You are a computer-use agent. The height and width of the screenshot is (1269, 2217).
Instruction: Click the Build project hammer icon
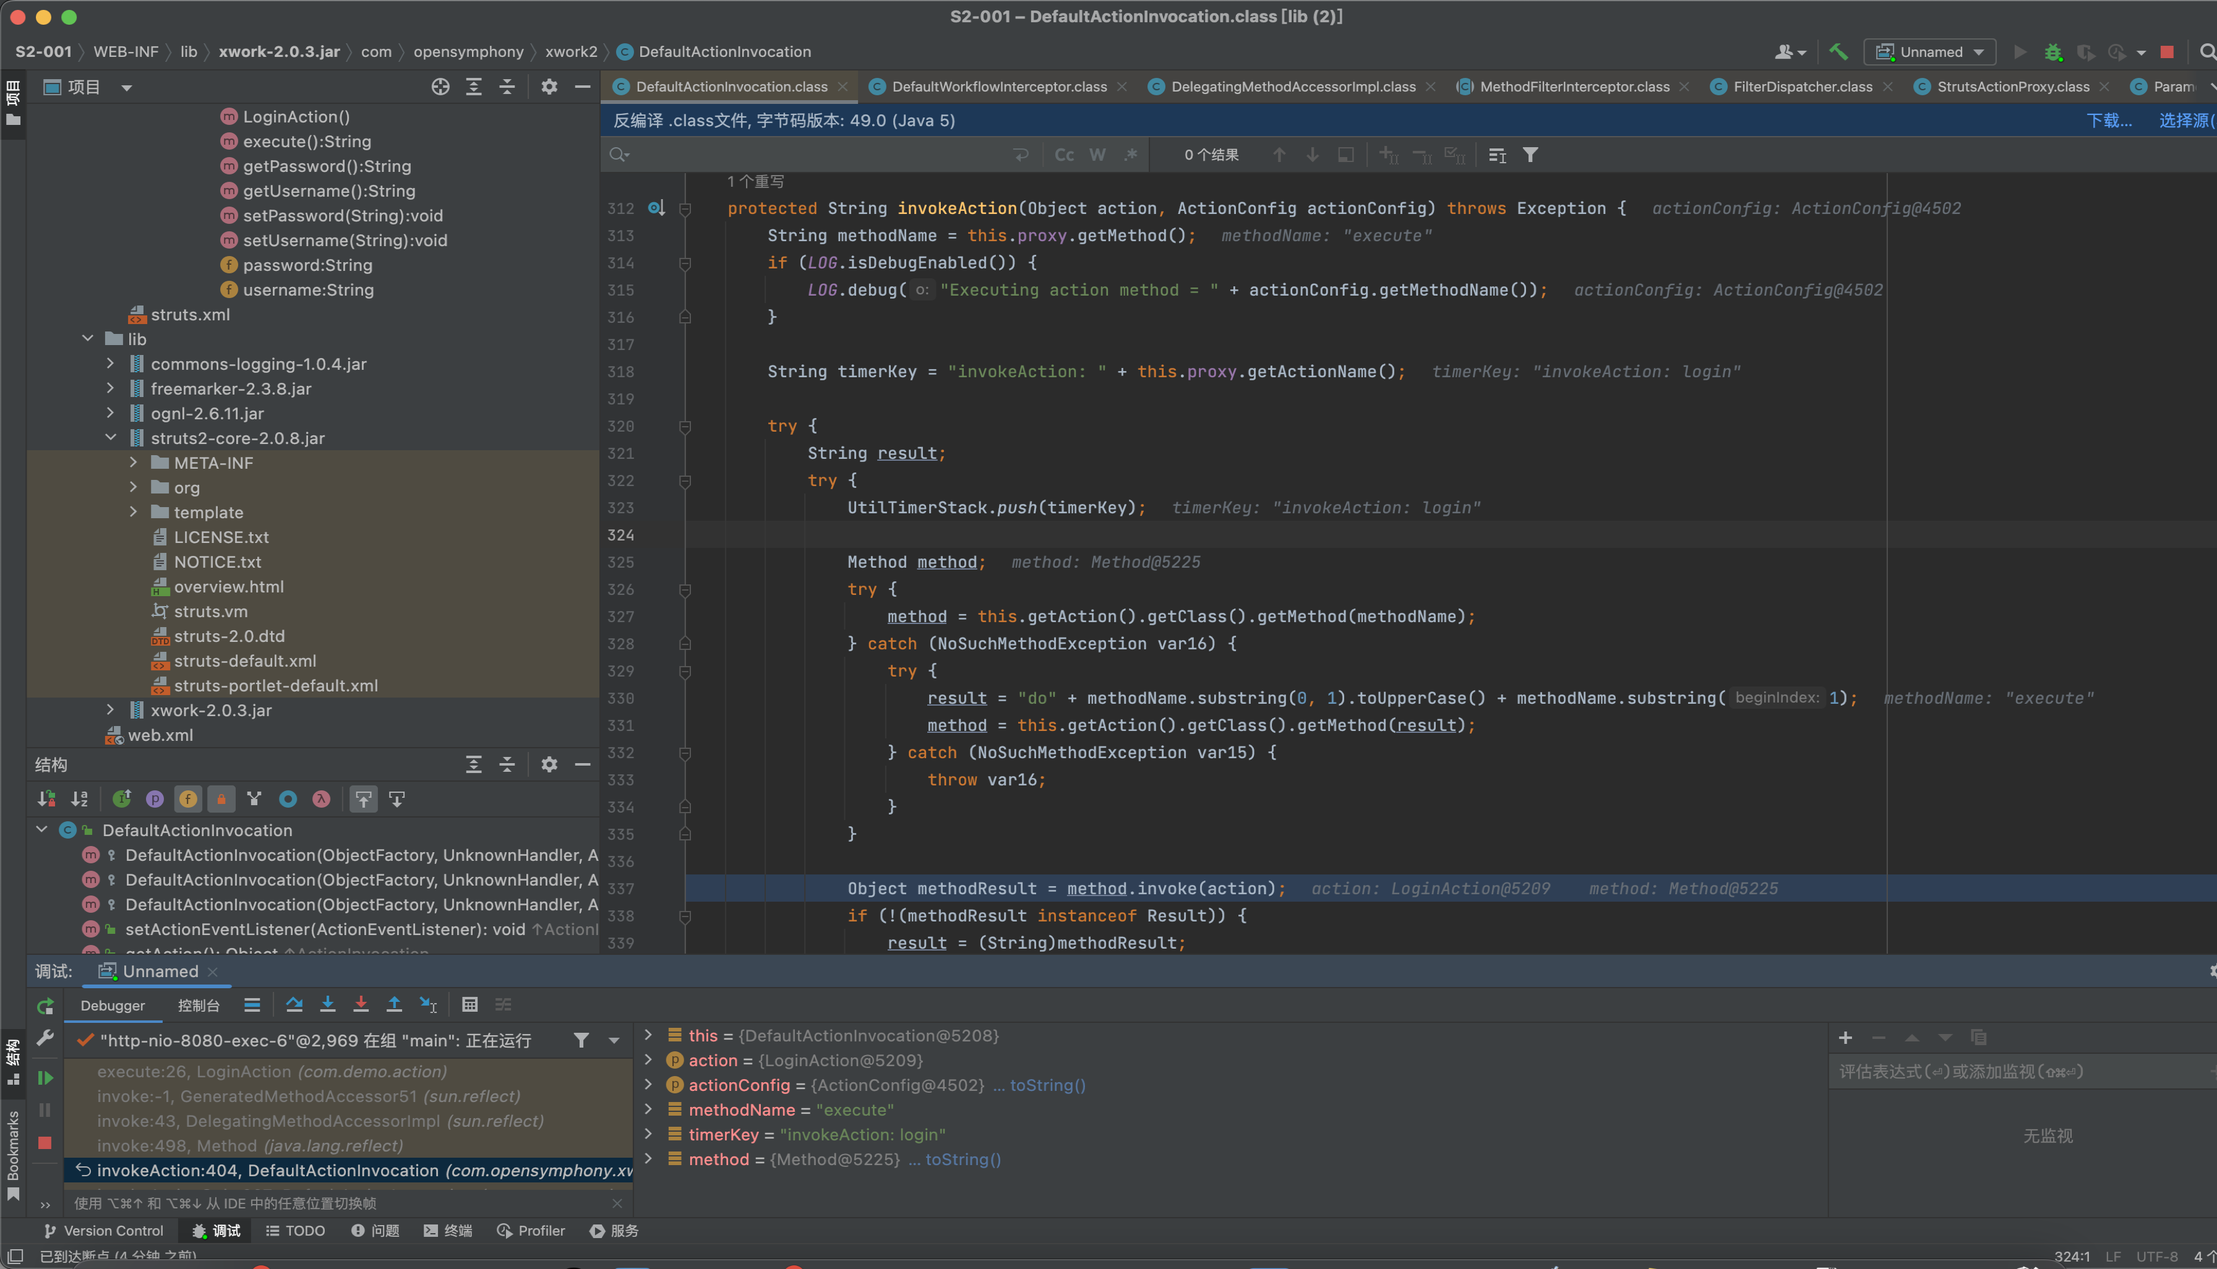coord(1838,53)
